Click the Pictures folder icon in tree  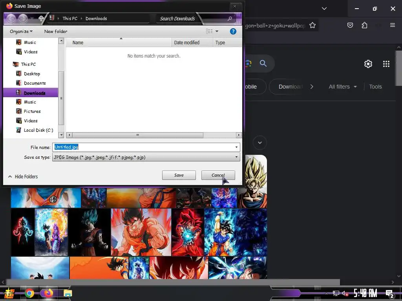coord(19,111)
